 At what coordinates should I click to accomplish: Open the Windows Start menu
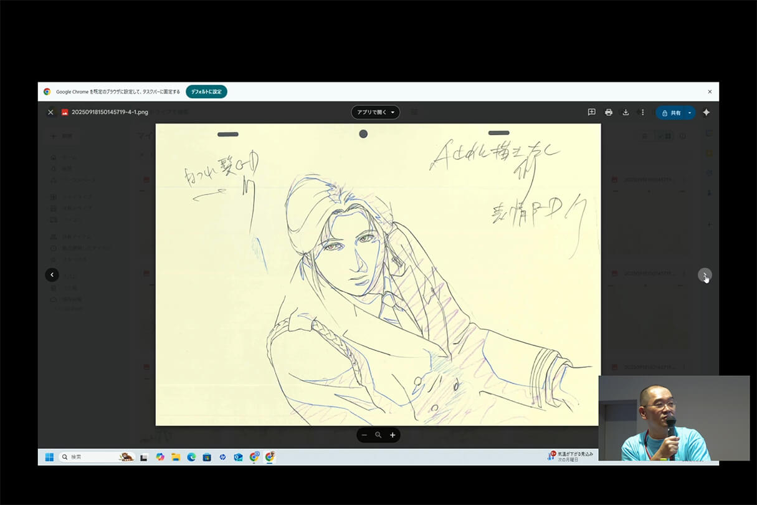(49, 457)
